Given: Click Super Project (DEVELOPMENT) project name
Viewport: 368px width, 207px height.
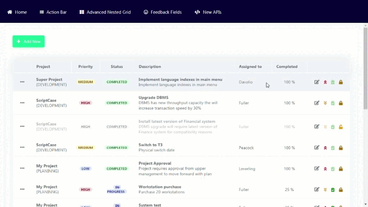Looking at the screenshot, I should click(51, 82).
